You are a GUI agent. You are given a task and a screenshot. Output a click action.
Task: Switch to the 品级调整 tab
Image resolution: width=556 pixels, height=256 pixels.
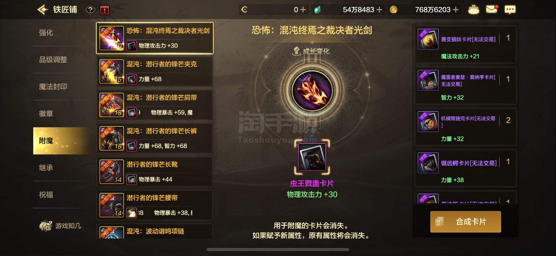click(x=53, y=60)
